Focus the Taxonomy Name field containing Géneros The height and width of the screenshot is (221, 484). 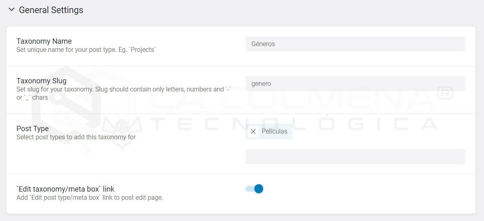coord(355,44)
